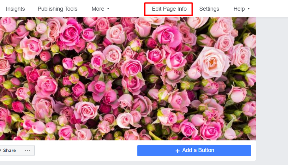Image resolution: width=288 pixels, height=165 pixels.
Task: Expand the More dropdown menu
Action: (x=100, y=9)
